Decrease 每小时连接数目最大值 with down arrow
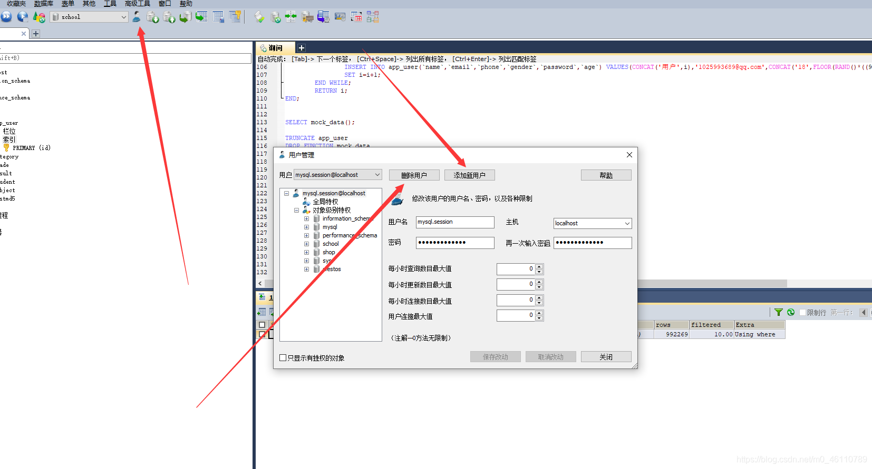The image size is (872, 469). [x=539, y=303]
